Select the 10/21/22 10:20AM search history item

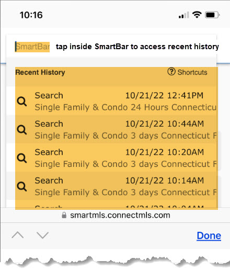coord(117,158)
